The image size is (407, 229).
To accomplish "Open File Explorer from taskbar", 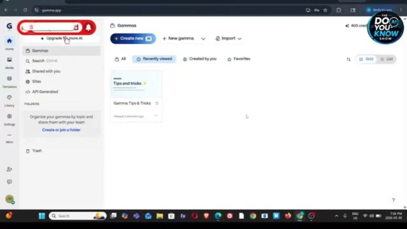I will point(159,216).
